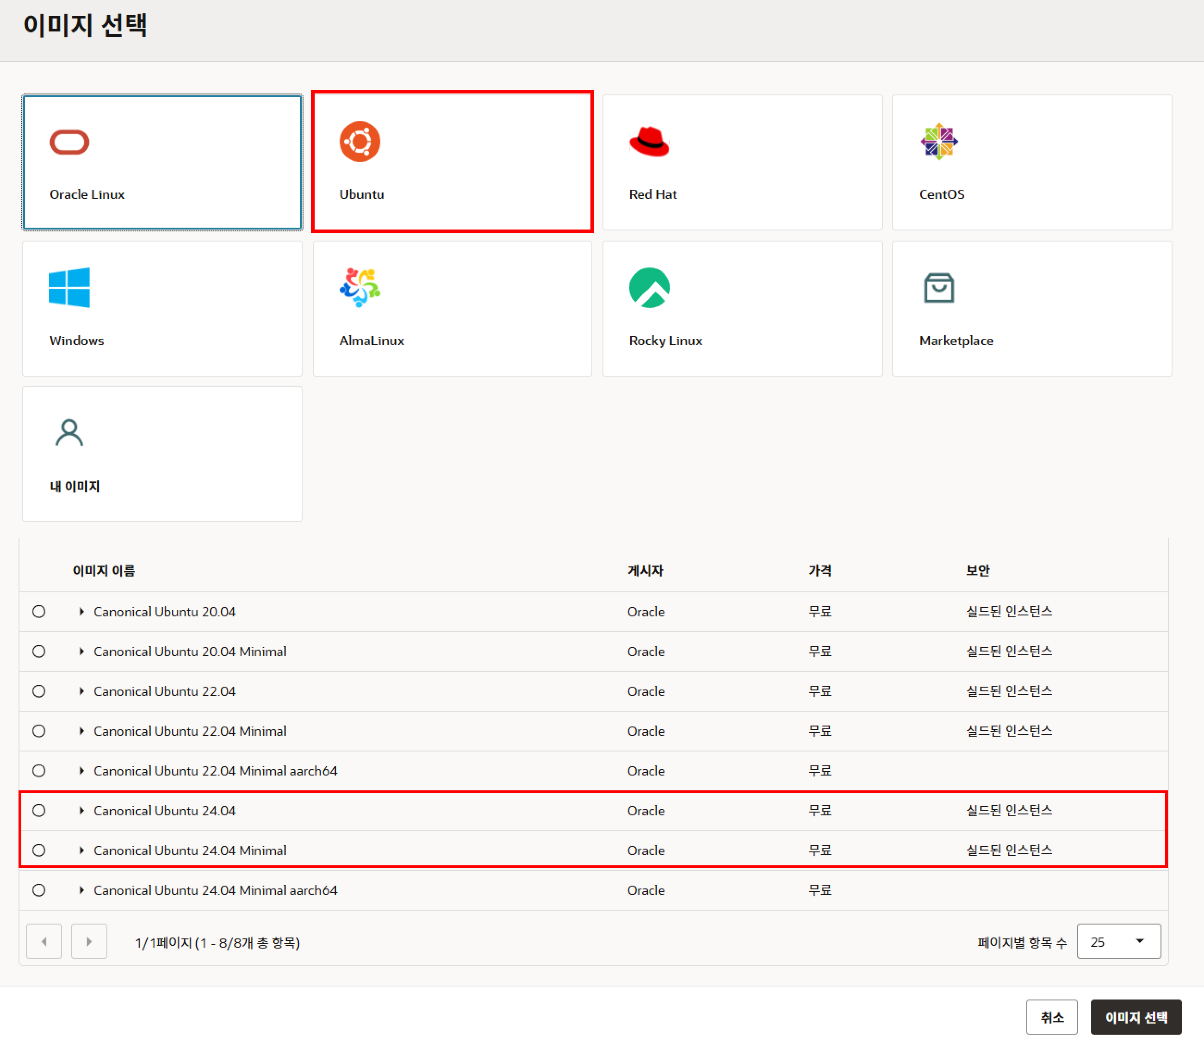Click the 이미지 이름 column header

pyautogui.click(x=104, y=571)
